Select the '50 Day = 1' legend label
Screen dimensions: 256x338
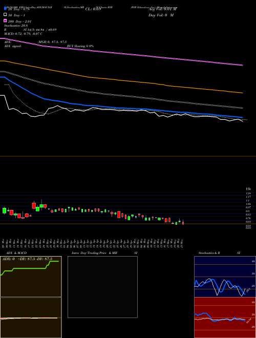coord(16,15)
